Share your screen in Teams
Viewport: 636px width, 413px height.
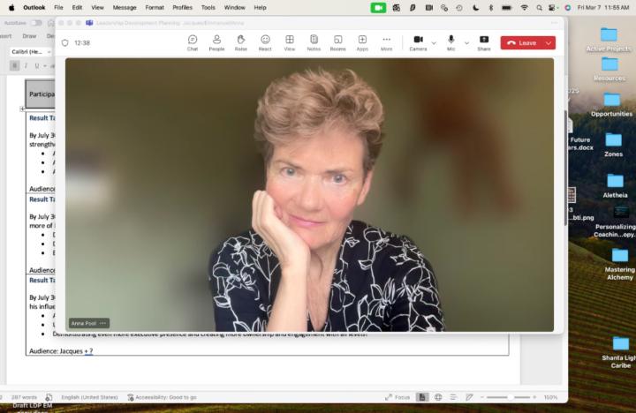click(x=484, y=42)
